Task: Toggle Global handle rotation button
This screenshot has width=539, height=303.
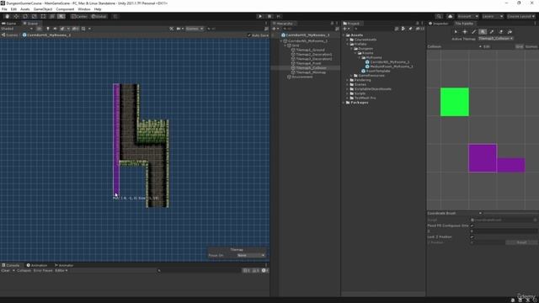Action: 99,16
